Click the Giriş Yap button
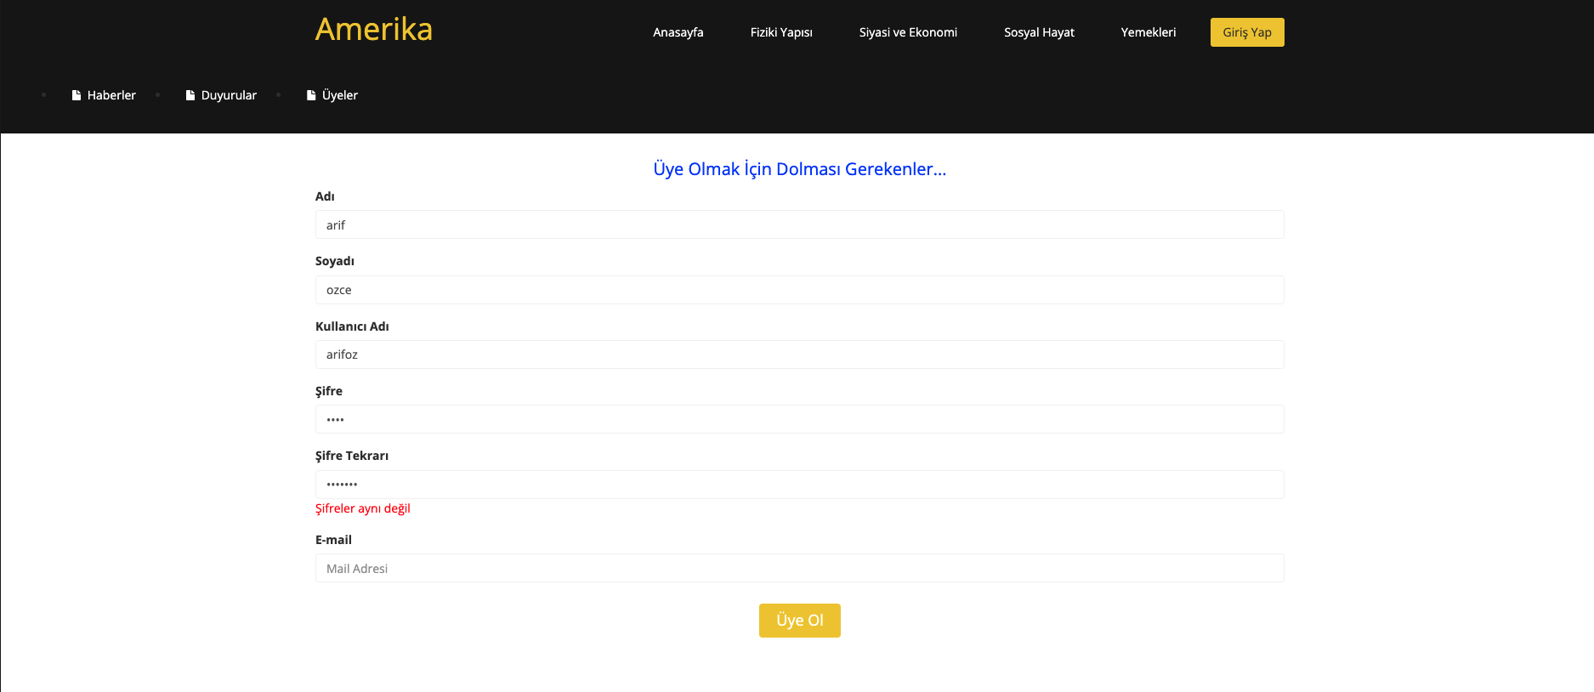The height and width of the screenshot is (692, 1594). (1247, 32)
